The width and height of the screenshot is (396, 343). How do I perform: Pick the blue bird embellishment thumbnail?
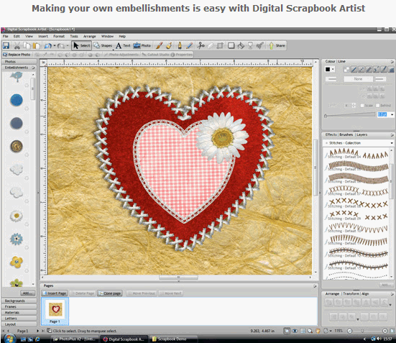(17, 77)
